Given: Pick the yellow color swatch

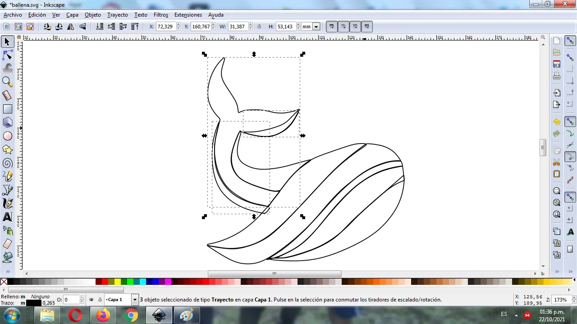Looking at the screenshot, I should pyautogui.click(x=117, y=282).
